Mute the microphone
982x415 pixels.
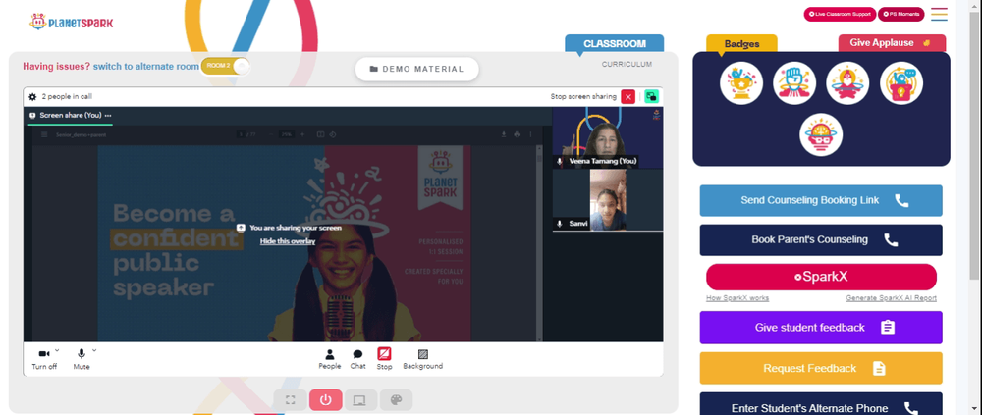tap(82, 359)
